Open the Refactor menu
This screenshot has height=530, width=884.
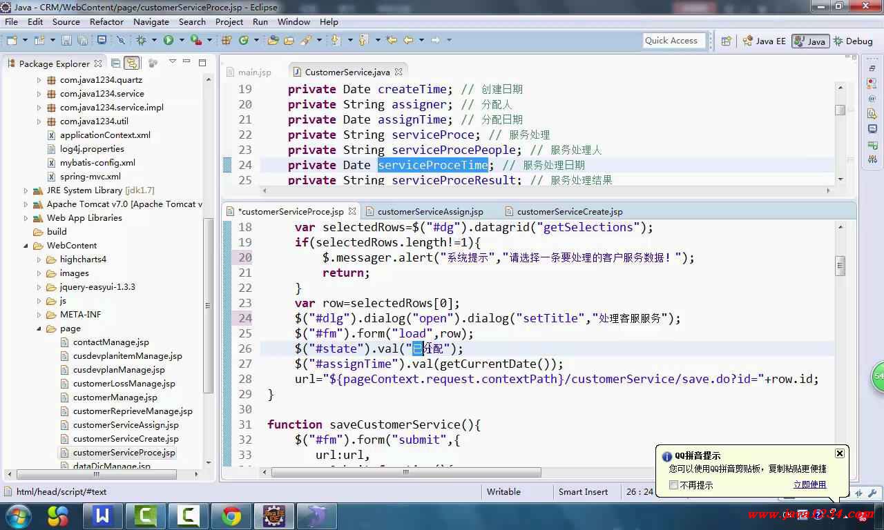pos(106,21)
